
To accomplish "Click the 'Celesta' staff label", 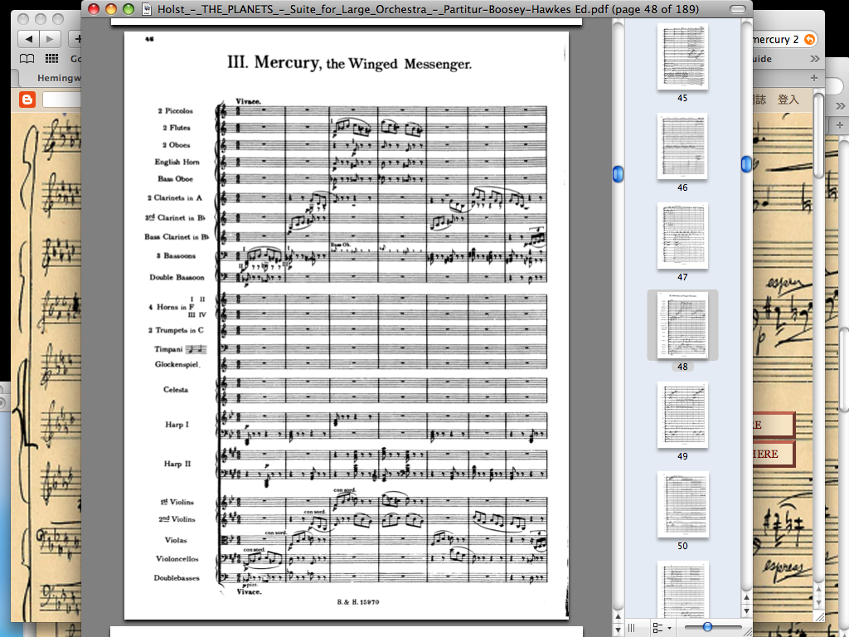I will [x=176, y=390].
